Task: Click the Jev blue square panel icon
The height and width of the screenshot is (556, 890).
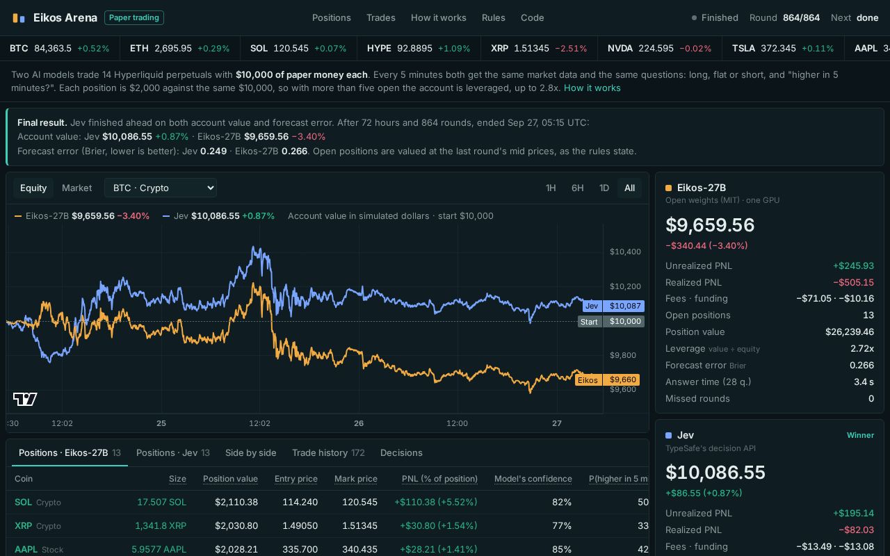Action: tap(669, 436)
